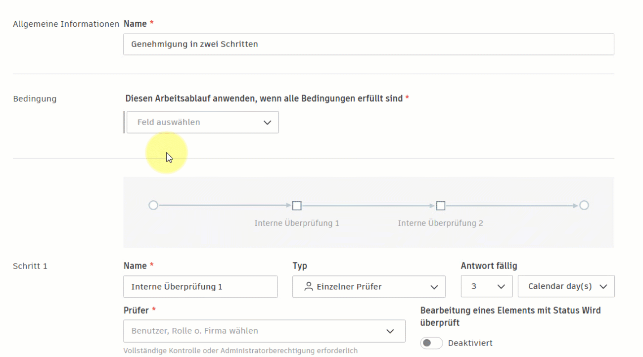Screen dimensions: 643x357
Task: Click the workflow end circle node
Action: click(584, 205)
